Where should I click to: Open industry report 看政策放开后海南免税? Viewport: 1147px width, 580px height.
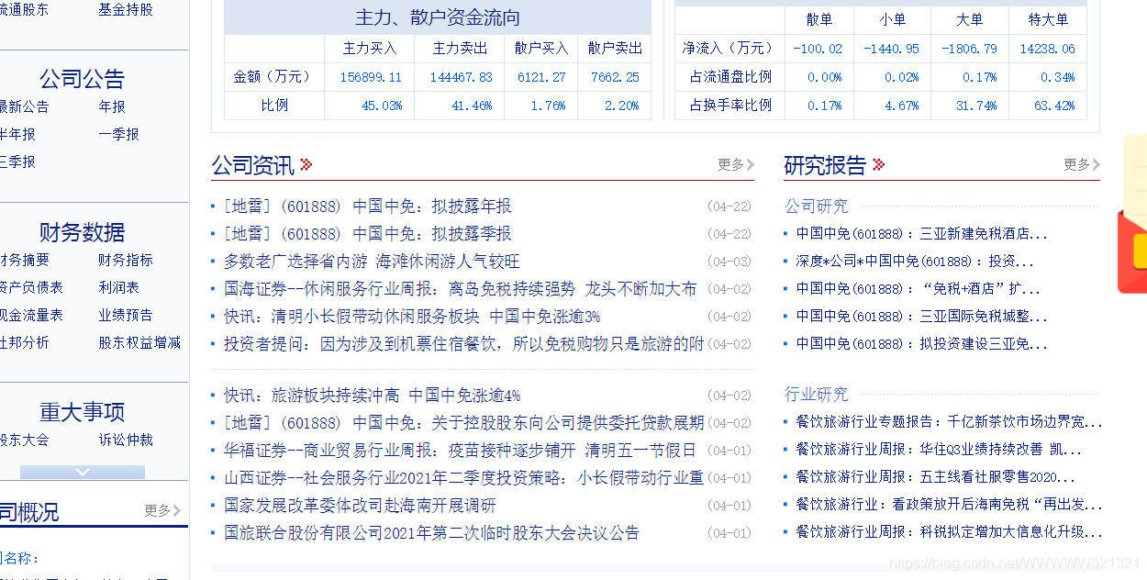[x=949, y=505]
